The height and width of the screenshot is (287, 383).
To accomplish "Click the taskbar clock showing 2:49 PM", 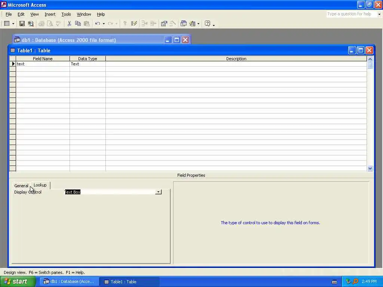I will pyautogui.click(x=369, y=281).
